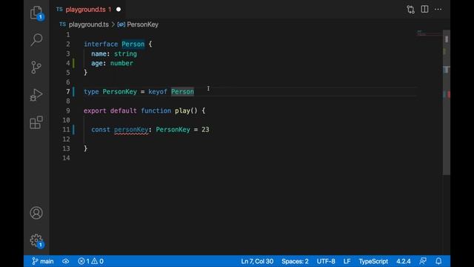Click the string type on line 3

125,53
